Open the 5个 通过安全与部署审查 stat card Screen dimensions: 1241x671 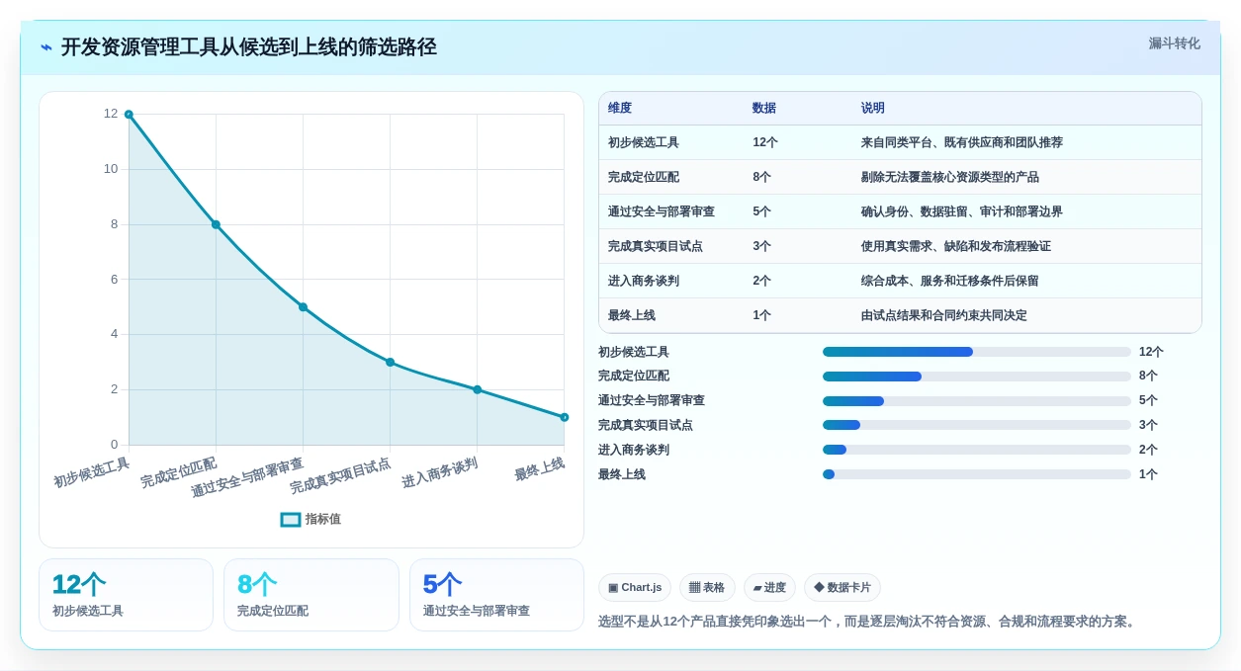point(496,595)
